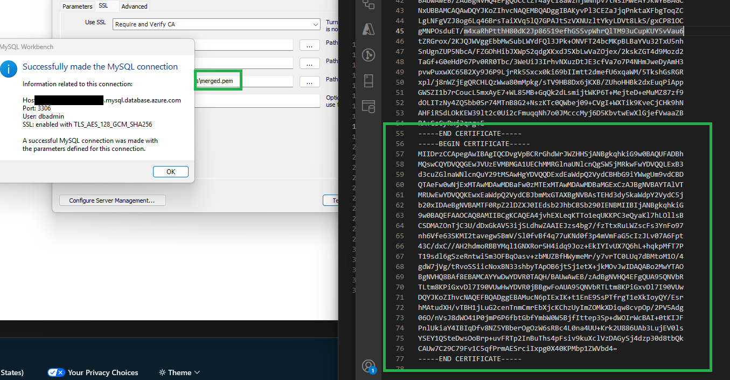730x380 pixels.
Task: Click the 'Use SSL' label
Action: [x=95, y=23]
